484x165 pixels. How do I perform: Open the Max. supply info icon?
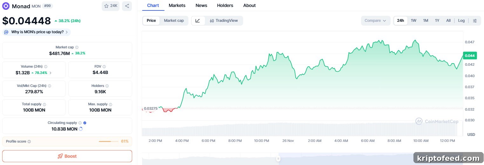click(110, 104)
